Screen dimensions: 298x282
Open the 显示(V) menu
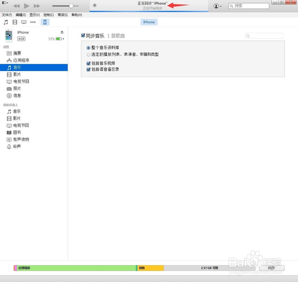point(35,15)
